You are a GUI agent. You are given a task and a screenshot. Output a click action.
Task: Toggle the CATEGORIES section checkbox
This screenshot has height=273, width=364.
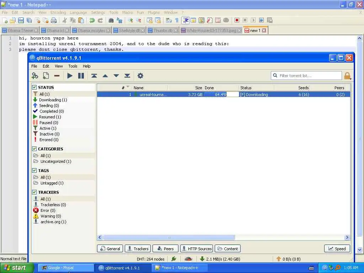click(34, 149)
